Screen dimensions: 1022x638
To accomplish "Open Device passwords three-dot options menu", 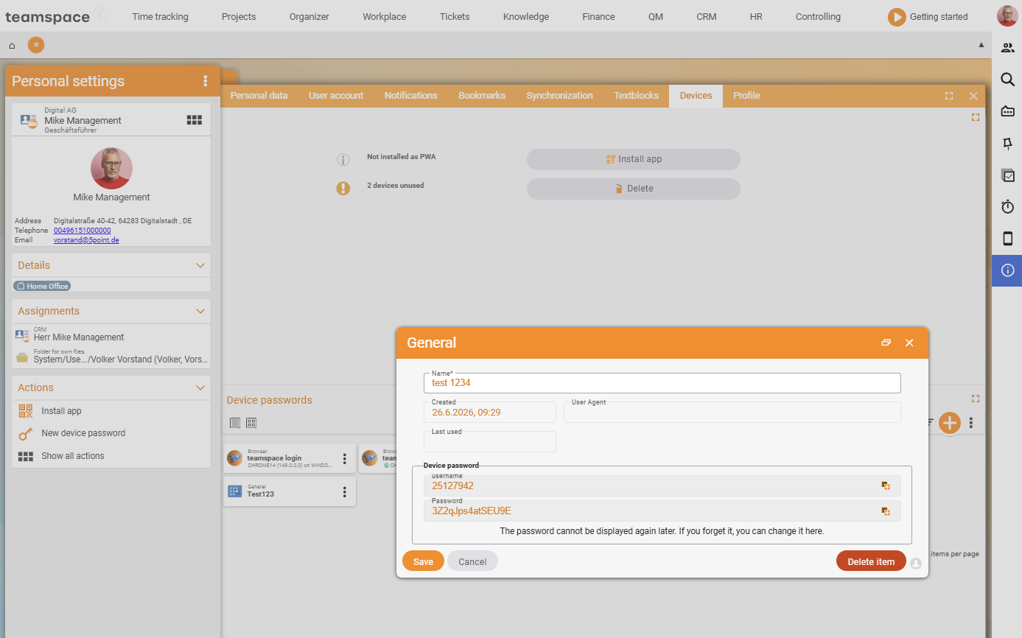I will click(x=971, y=423).
